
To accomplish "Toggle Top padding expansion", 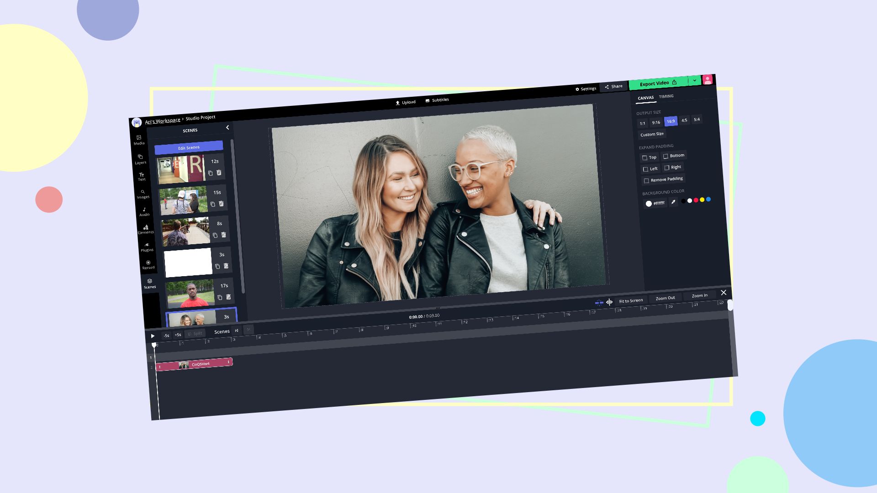I will coord(650,157).
